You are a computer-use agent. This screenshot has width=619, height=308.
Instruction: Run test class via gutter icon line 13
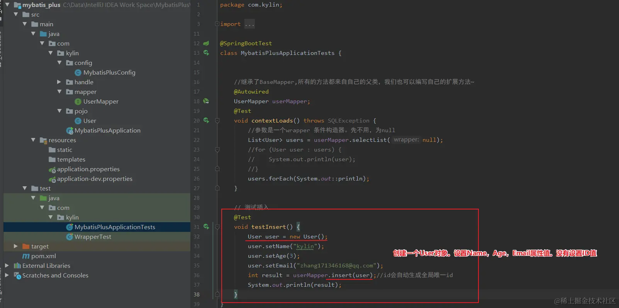tap(206, 53)
